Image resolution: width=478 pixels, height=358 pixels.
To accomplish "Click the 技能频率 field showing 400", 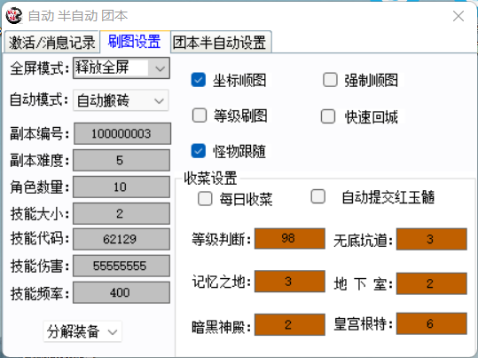I will pyautogui.click(x=121, y=292).
